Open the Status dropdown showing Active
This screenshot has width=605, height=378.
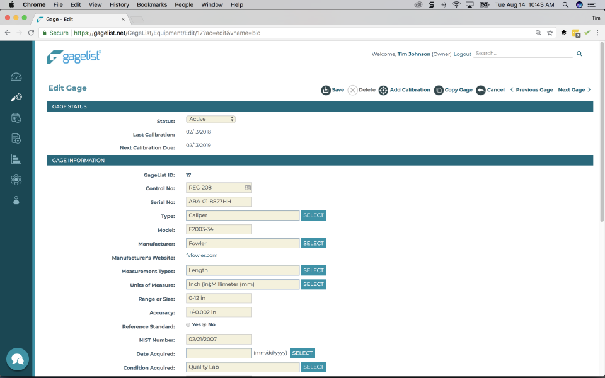click(x=210, y=118)
